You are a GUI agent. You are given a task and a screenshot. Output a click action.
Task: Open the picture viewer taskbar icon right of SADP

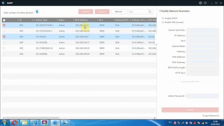65,123
